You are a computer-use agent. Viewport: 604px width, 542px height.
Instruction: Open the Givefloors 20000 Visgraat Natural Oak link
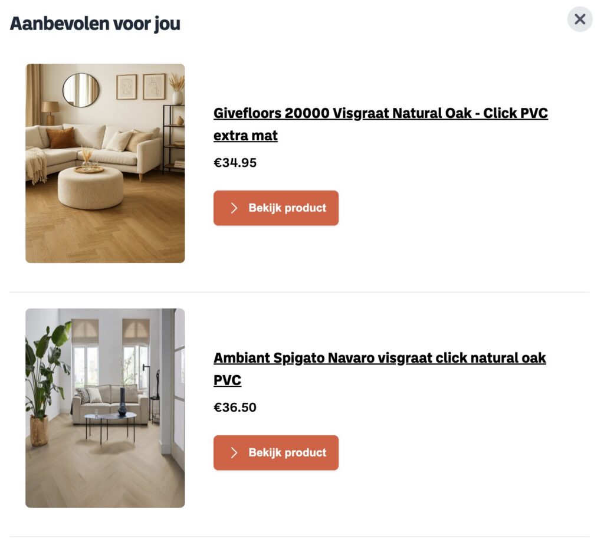(x=380, y=113)
